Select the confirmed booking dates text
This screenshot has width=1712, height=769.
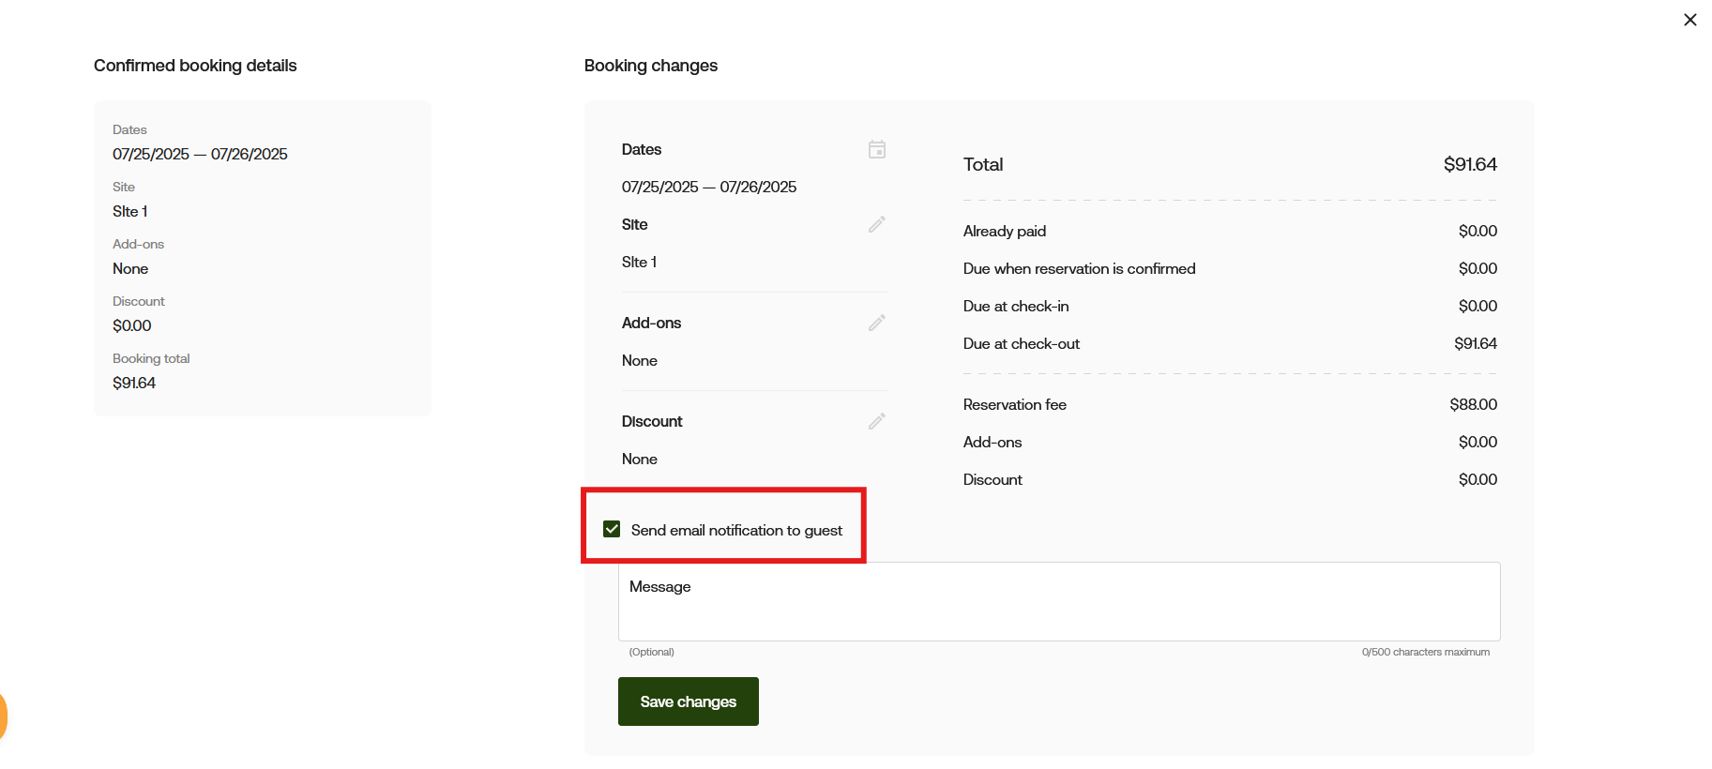tap(200, 154)
